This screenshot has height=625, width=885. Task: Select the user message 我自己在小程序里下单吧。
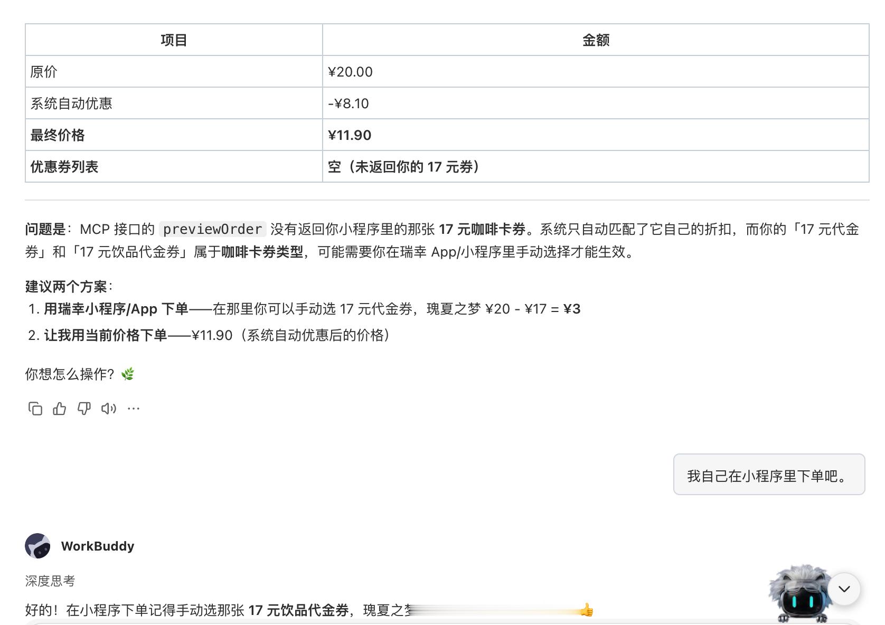(769, 475)
